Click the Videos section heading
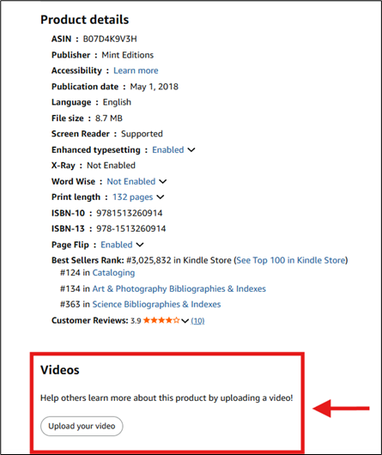Image resolution: width=382 pixels, height=455 pixels. tap(60, 370)
